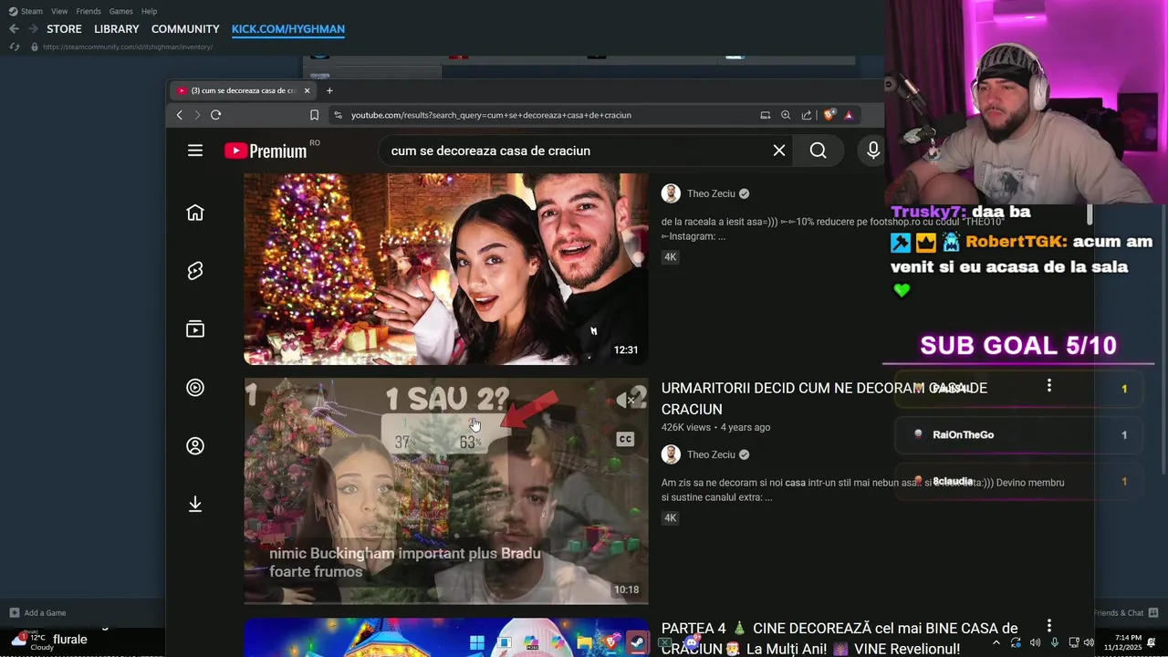Click the zoom magnifier in address bar
The width and height of the screenshot is (1168, 657).
786,115
